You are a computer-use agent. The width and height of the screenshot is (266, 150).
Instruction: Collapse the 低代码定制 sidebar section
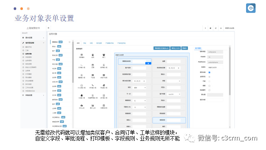(33, 43)
